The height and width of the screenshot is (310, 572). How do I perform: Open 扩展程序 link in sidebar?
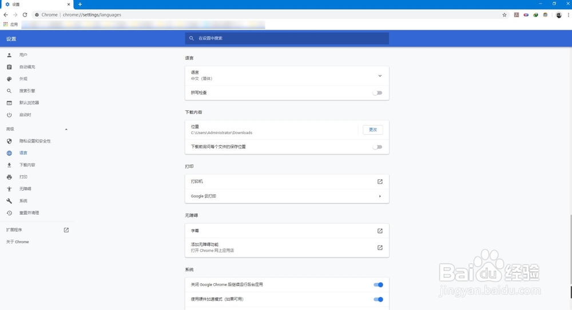14,230
